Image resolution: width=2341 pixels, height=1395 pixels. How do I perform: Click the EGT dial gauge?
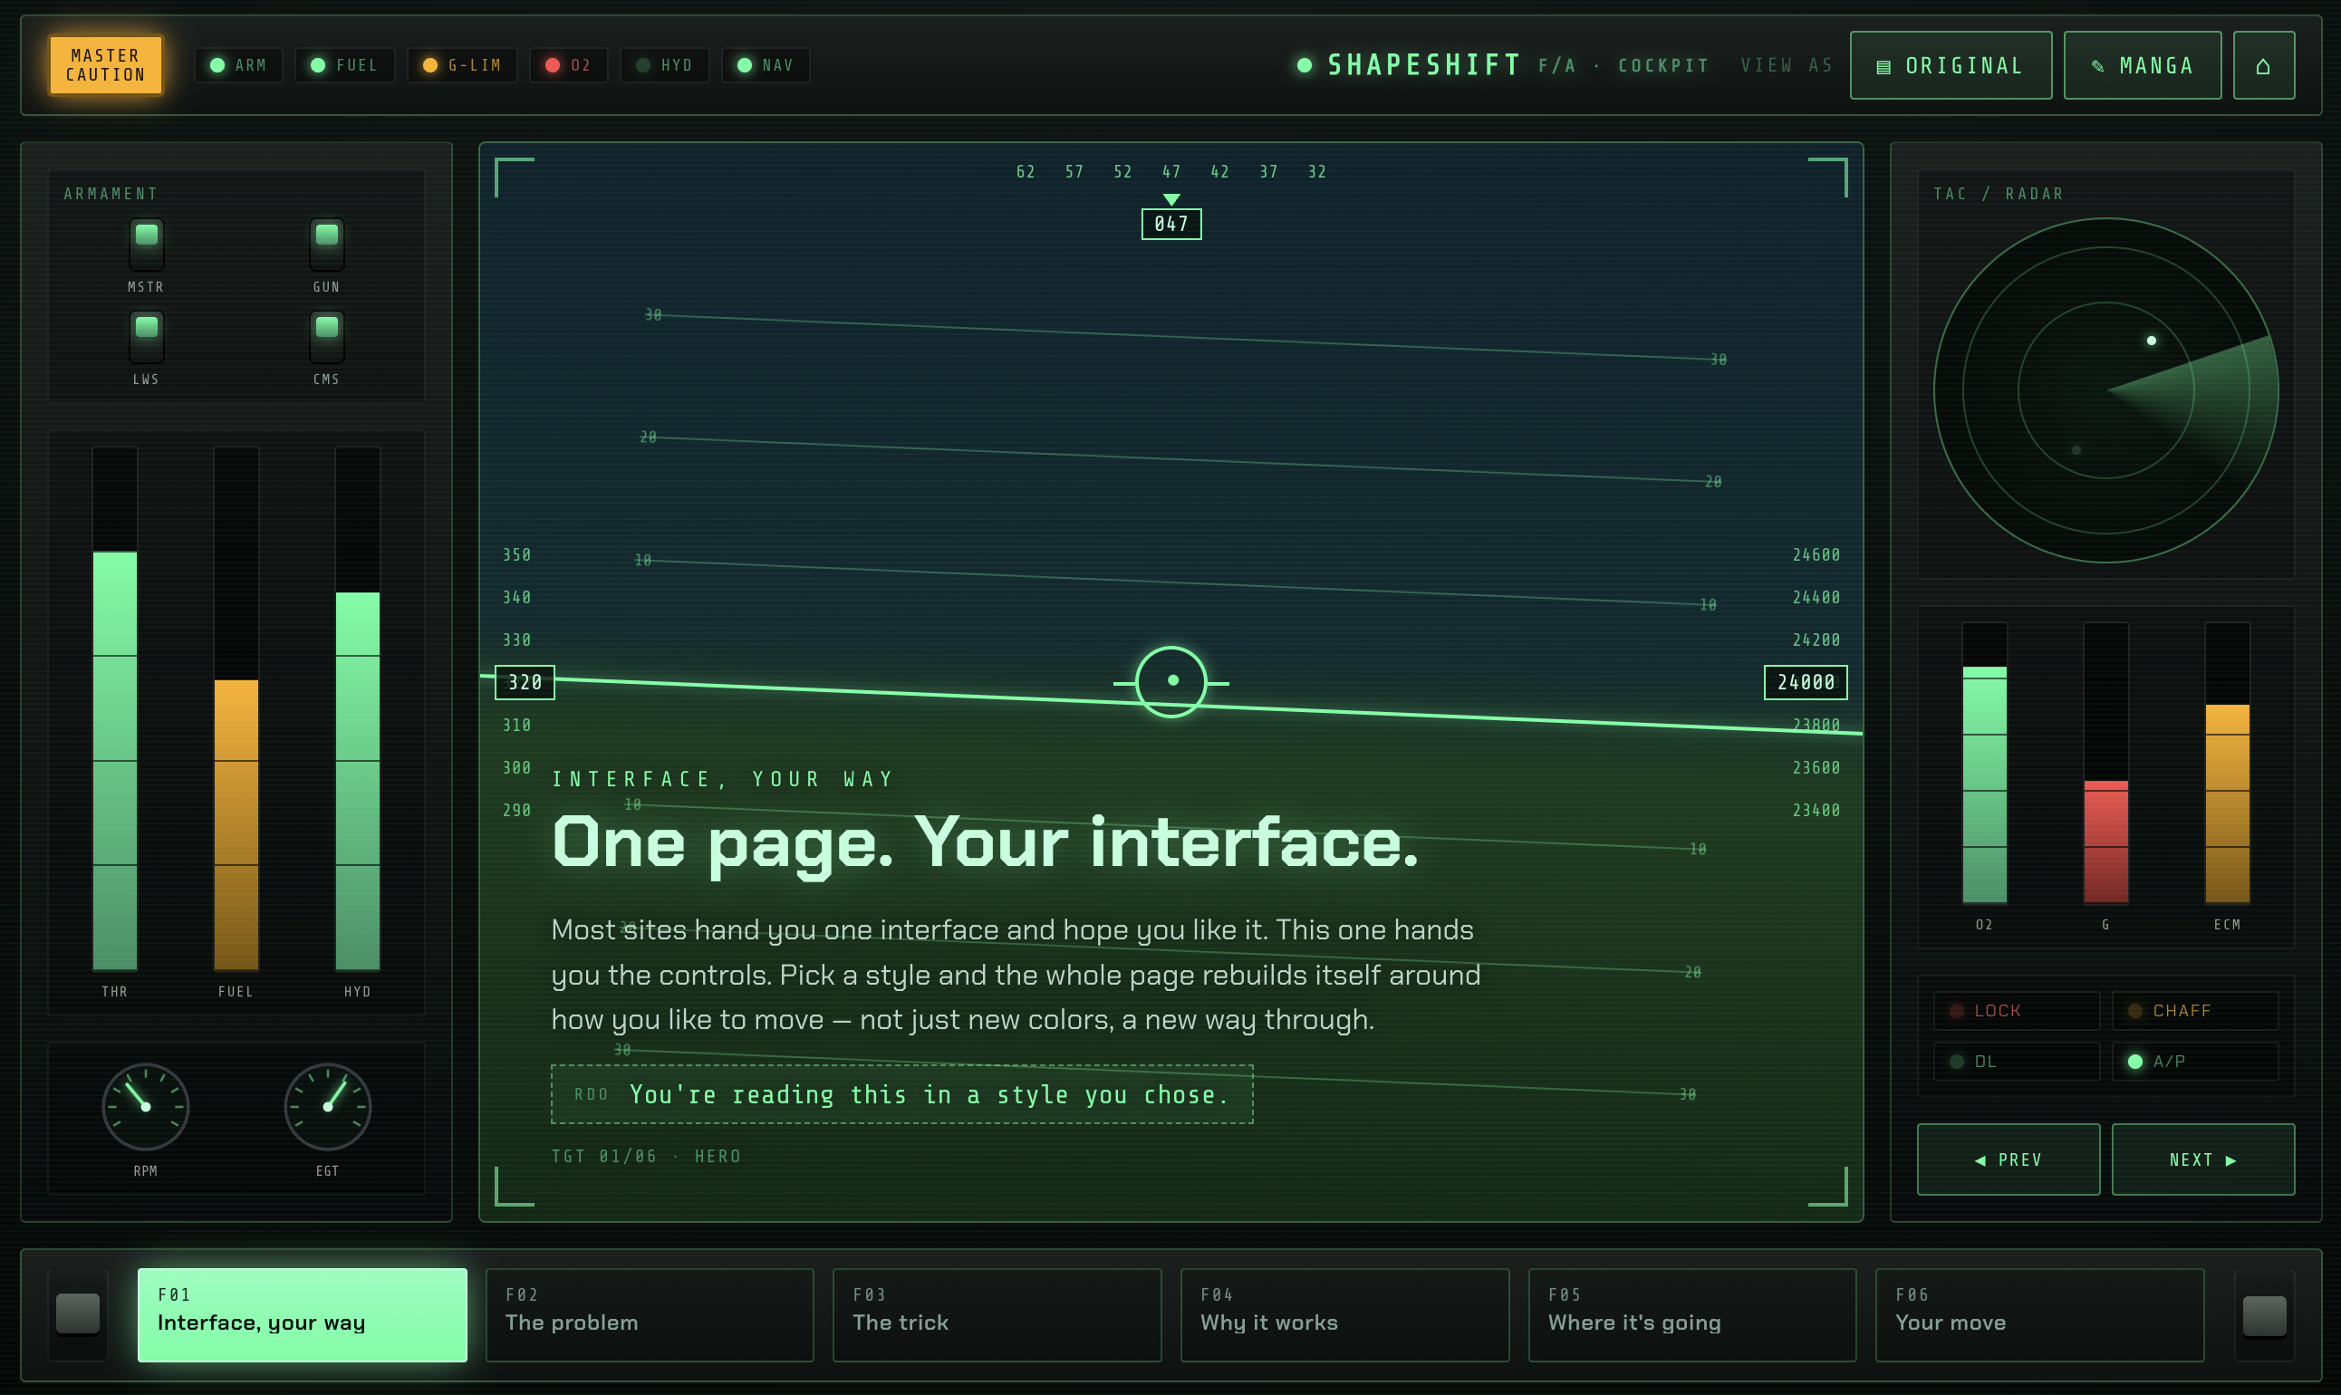tap(327, 1105)
